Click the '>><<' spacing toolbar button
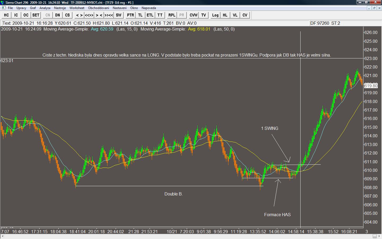382x239 pixels. [109, 15]
